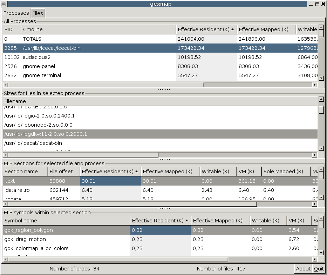
Task: Click down arrow of ELF symbols vertical scrollbar
Action: pyautogui.click(x=321, y=253)
